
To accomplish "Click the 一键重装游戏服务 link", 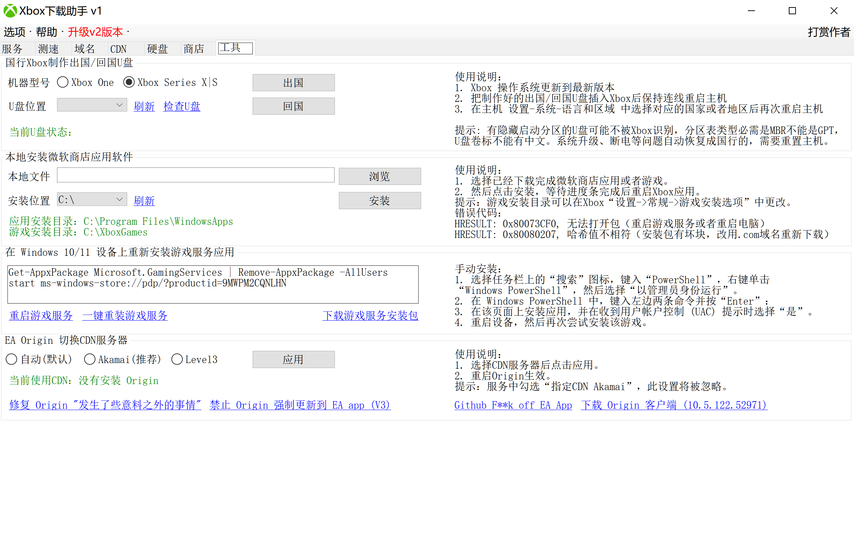I will [125, 315].
